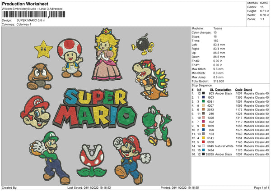Select dark brown swatch of code 1228
The image size is (271, 191).
(x=203, y=114)
